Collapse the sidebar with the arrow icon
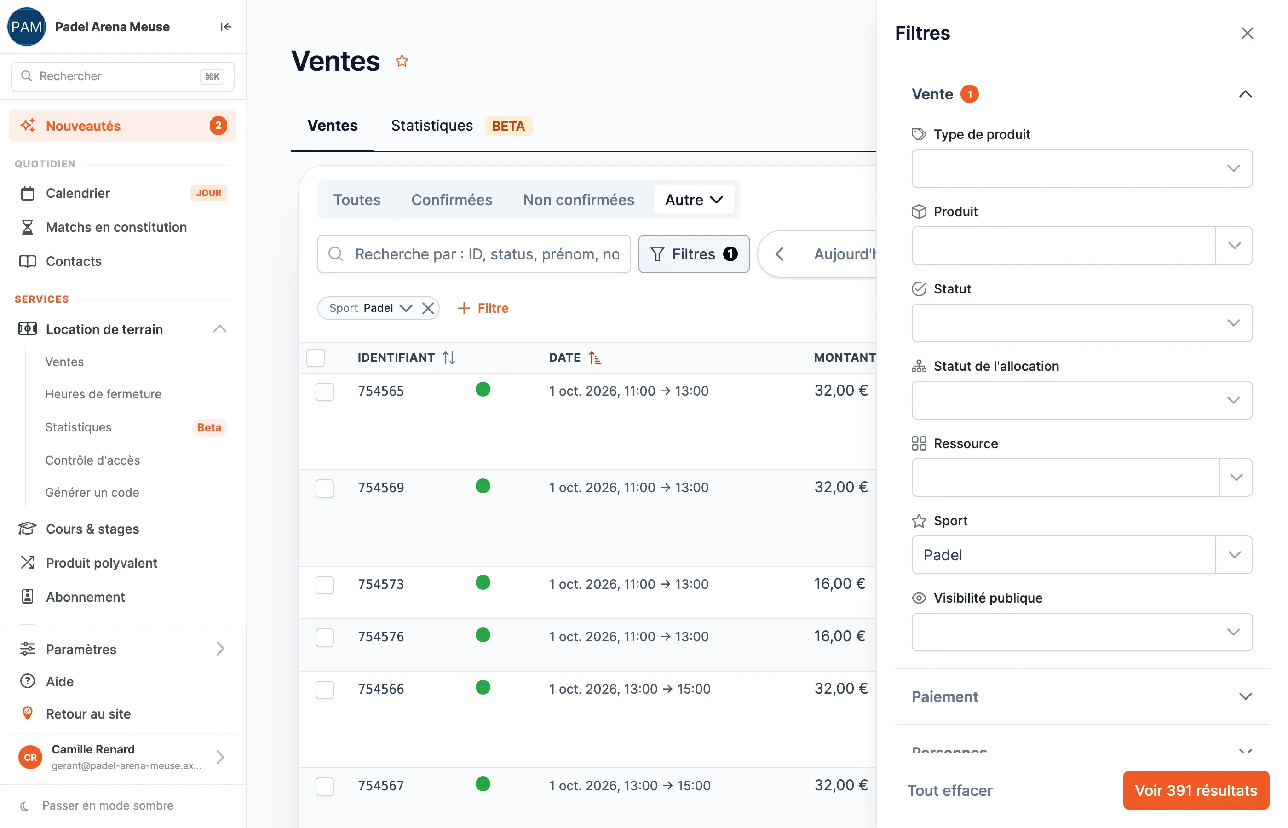This screenshot has height=828, width=1288. 226,27
